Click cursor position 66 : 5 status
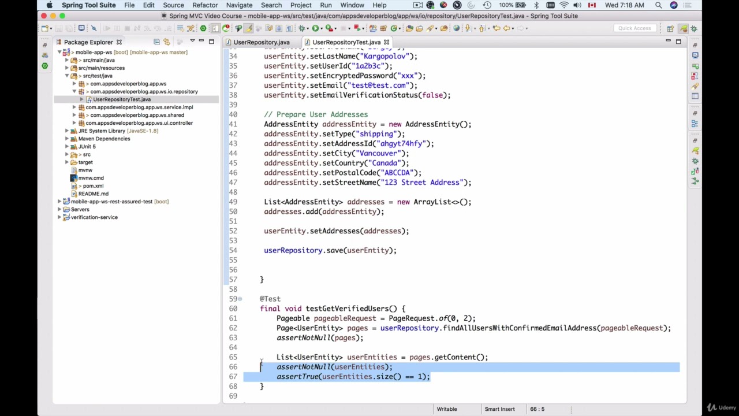This screenshot has width=739, height=416. point(537,409)
